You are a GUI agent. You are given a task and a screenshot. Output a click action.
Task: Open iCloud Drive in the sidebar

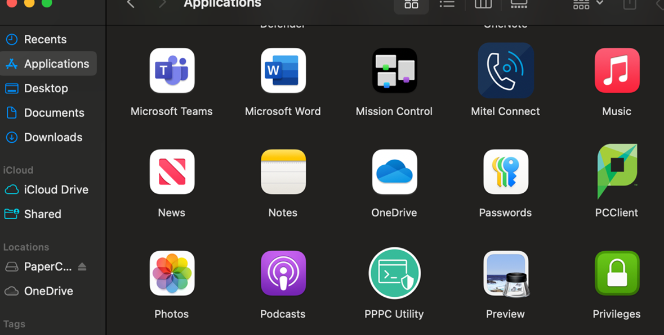coord(55,190)
